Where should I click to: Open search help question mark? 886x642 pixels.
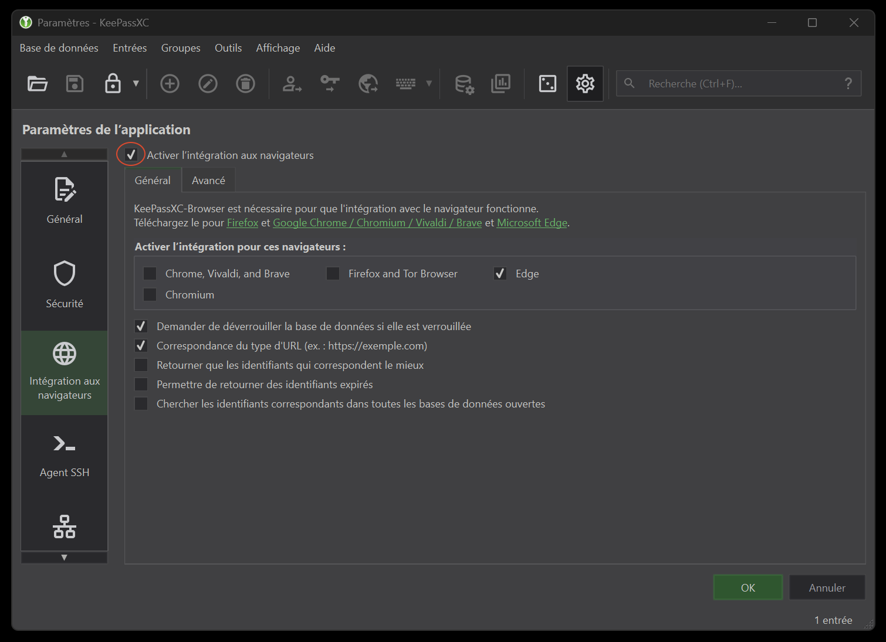(848, 83)
